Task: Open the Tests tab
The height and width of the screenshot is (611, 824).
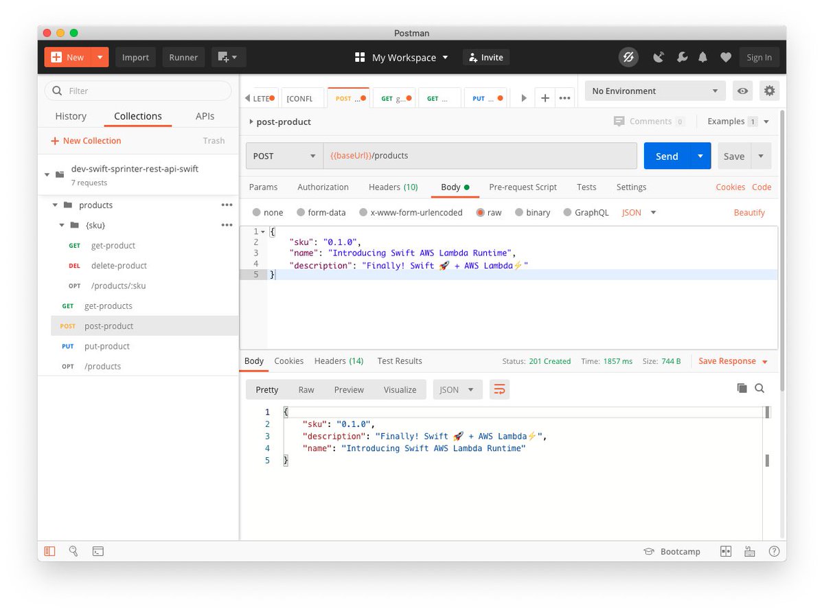Action: tap(586, 187)
